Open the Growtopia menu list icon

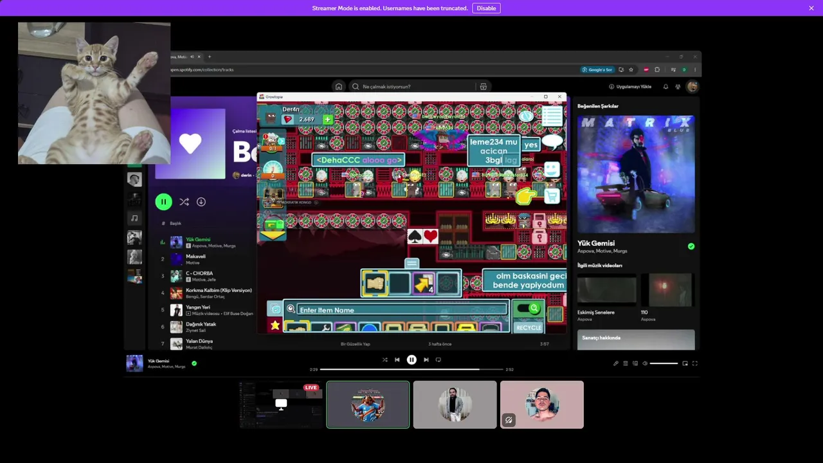pos(552,116)
